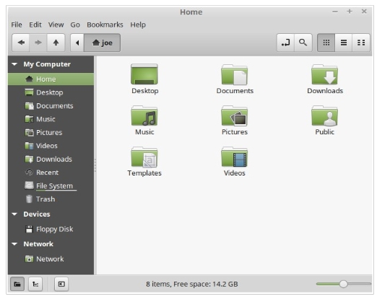The height and width of the screenshot is (299, 377).
Task: Select the Public folder icon
Action: point(324,116)
